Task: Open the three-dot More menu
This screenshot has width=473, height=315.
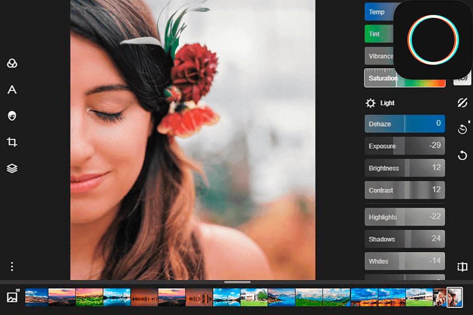Action: [12, 266]
